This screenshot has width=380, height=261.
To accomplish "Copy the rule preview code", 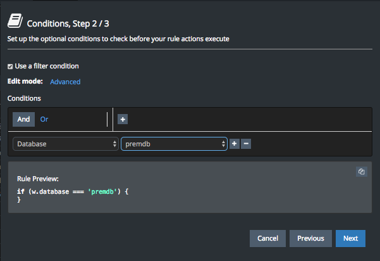I will tap(362, 172).
